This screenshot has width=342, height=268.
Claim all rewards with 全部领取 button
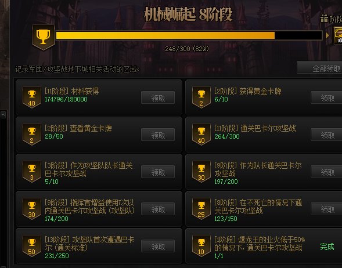point(319,67)
